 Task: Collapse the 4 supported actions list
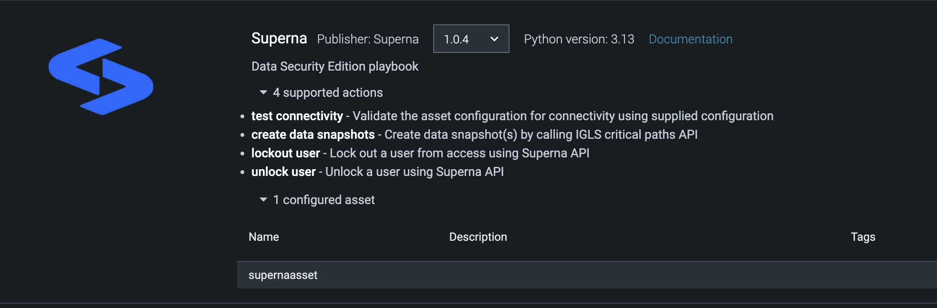pos(263,92)
